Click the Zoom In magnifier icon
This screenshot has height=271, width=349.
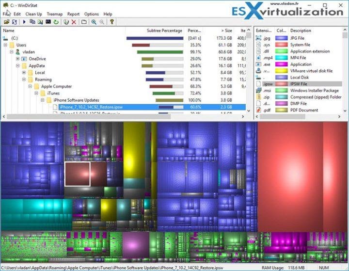(94, 22)
